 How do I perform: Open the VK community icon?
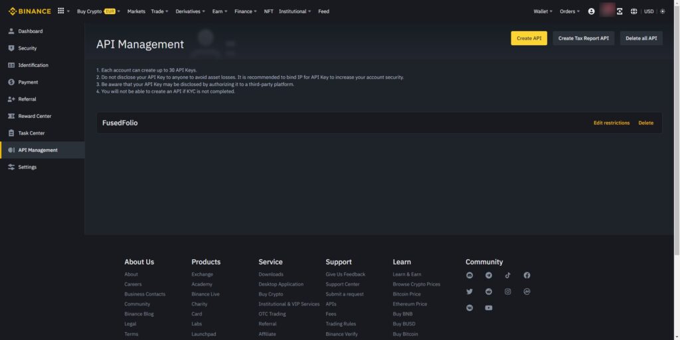tap(469, 308)
